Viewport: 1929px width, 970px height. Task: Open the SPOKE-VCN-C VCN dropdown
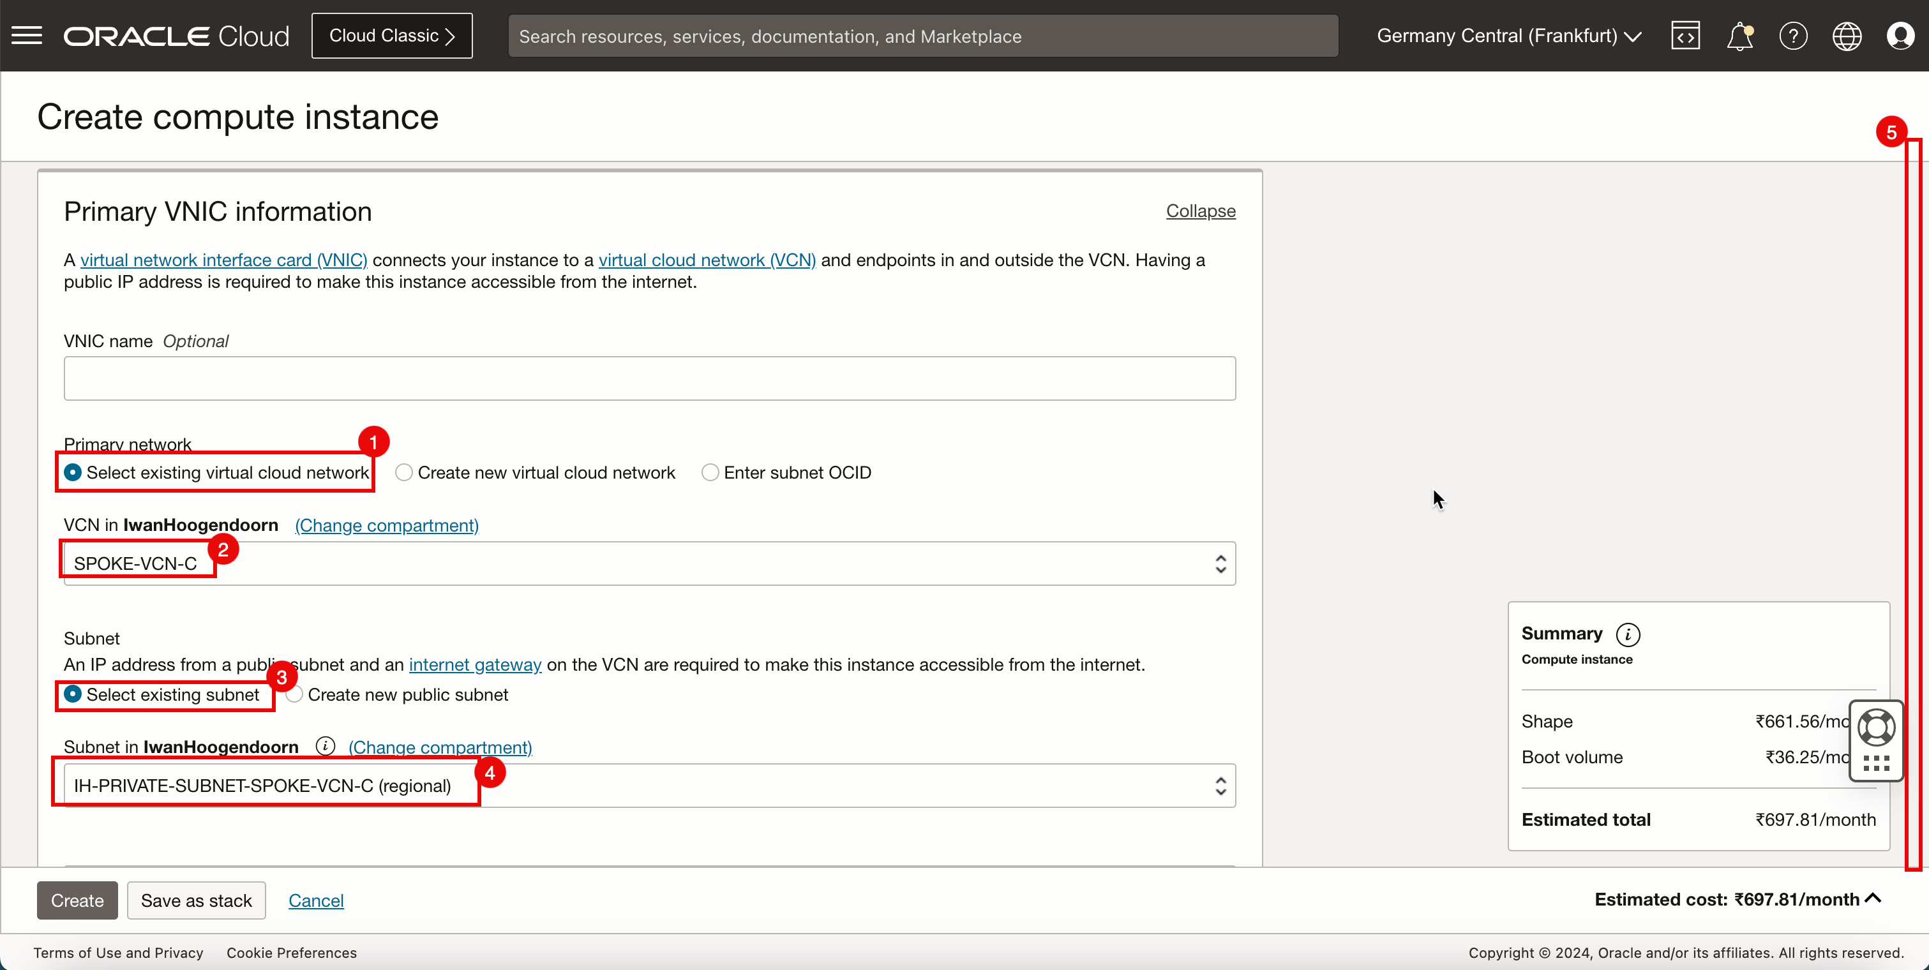649,563
